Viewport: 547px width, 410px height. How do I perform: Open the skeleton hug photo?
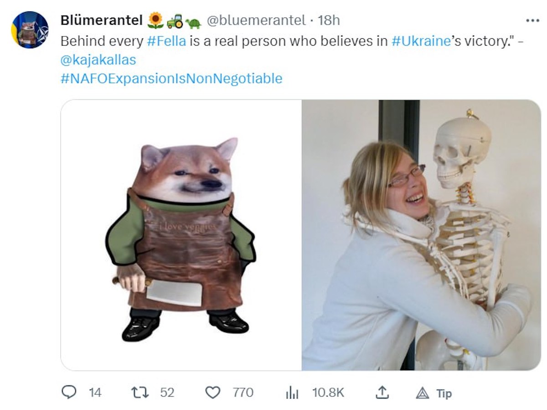pyautogui.click(x=421, y=235)
